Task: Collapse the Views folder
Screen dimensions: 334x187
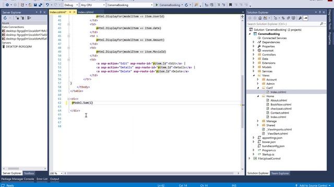Action: (x=254, y=75)
